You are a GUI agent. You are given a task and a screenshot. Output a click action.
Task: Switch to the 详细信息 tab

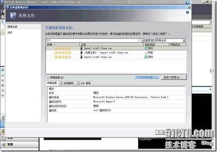(x=52, y=83)
